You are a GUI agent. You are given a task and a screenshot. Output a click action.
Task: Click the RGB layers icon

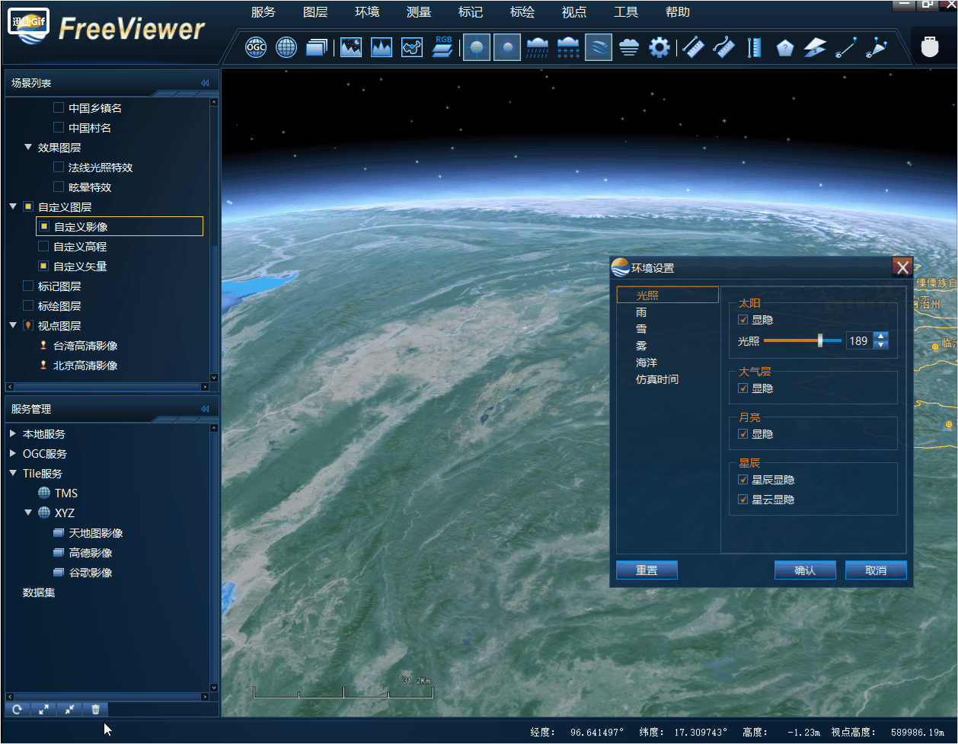pyautogui.click(x=442, y=46)
